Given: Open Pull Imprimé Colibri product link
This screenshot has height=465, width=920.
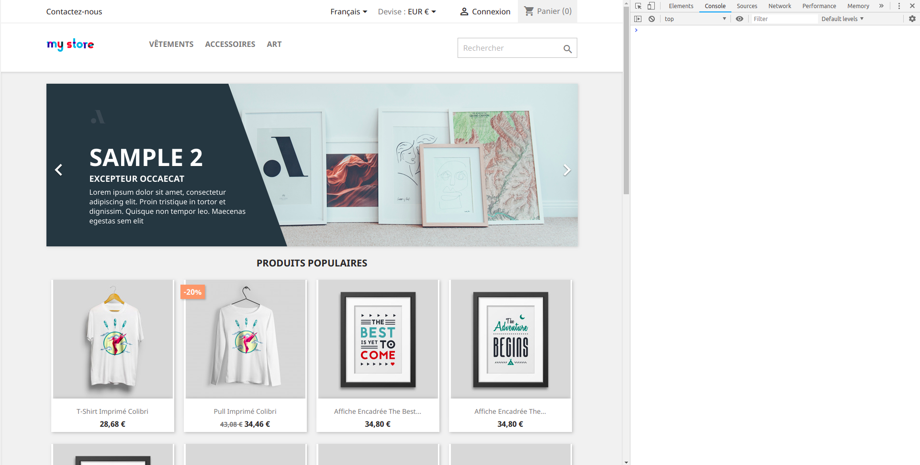Looking at the screenshot, I should 245,411.
